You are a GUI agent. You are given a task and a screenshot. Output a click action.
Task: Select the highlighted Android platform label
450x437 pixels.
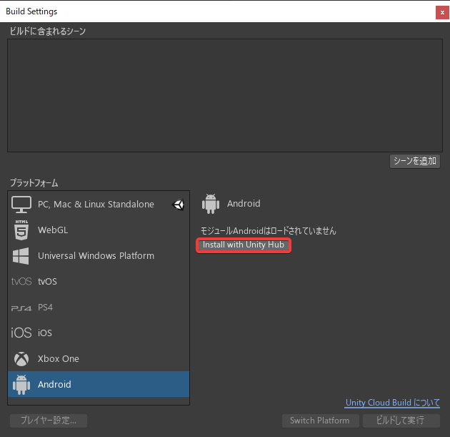(54, 384)
